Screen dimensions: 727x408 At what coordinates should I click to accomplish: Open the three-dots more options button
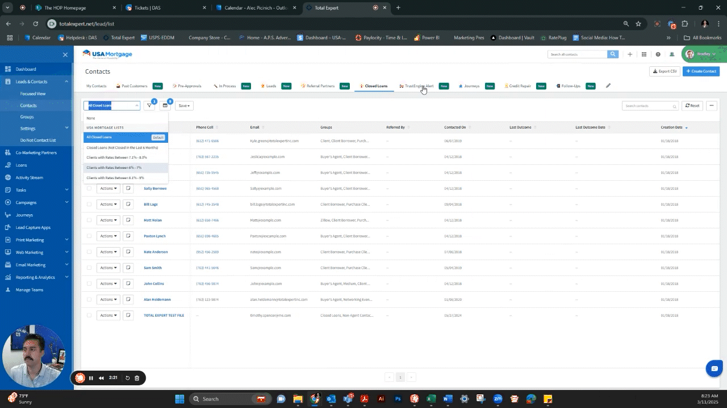pos(711,106)
